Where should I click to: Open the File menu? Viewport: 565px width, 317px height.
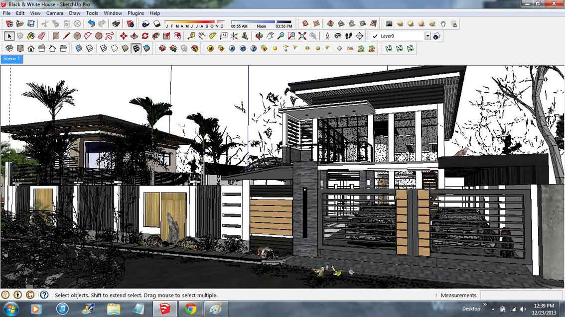(x=6, y=13)
